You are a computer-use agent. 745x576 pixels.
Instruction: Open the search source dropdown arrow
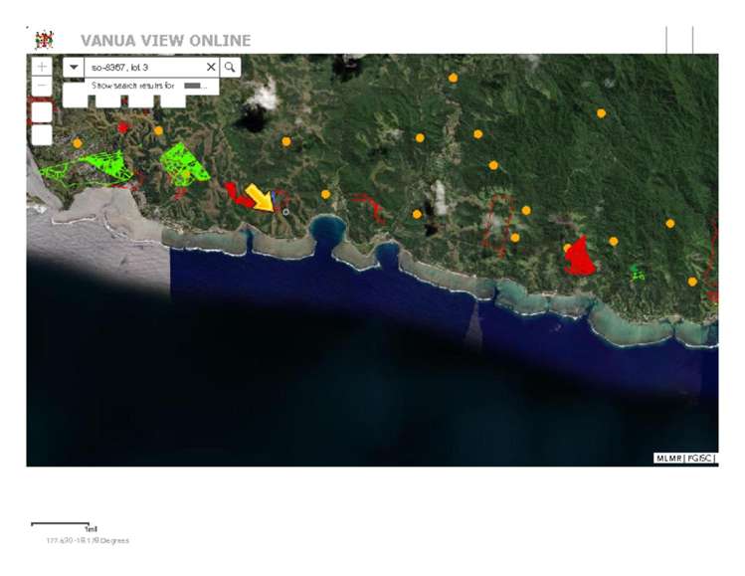coord(74,67)
